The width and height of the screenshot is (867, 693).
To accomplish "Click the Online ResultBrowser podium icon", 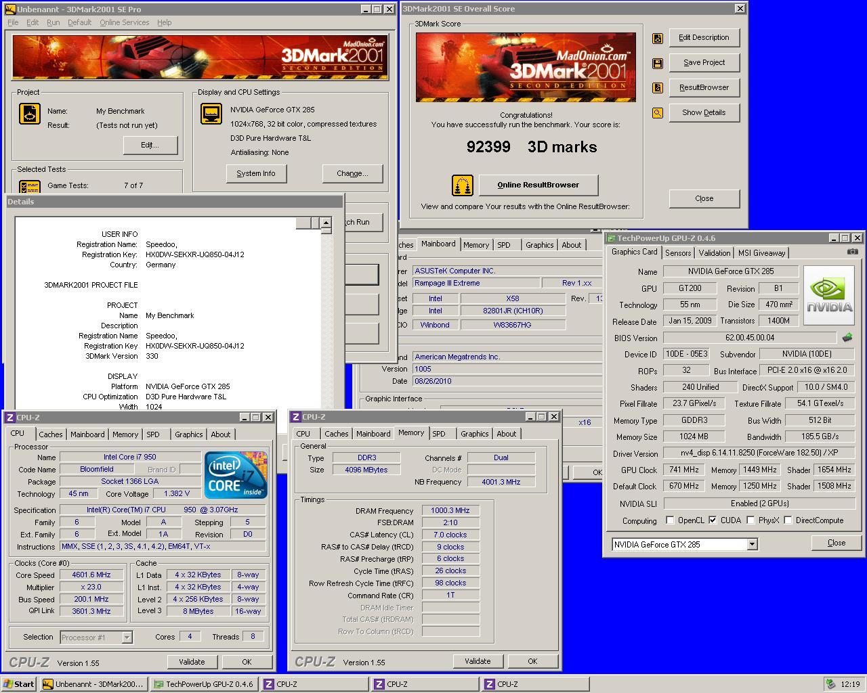I will 462,185.
